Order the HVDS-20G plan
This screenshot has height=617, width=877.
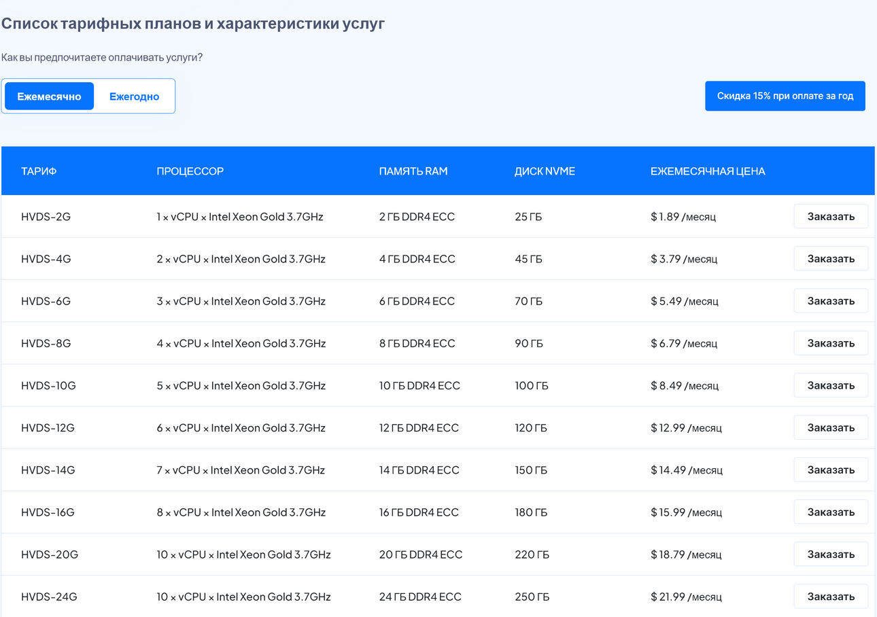coord(831,554)
